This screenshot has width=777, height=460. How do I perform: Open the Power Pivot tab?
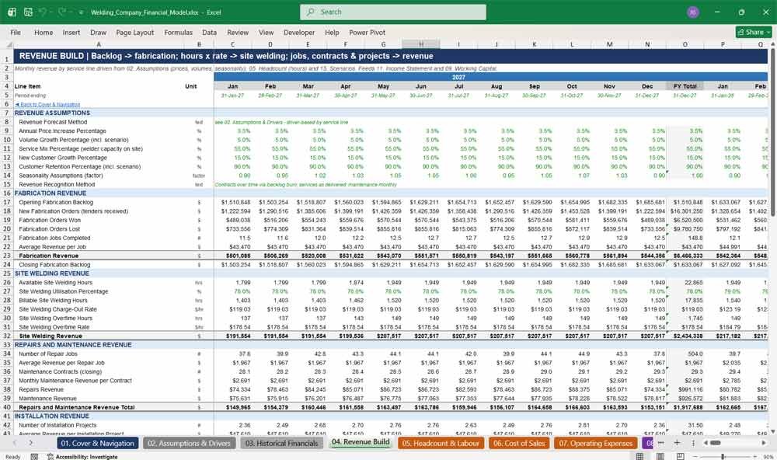368,32
